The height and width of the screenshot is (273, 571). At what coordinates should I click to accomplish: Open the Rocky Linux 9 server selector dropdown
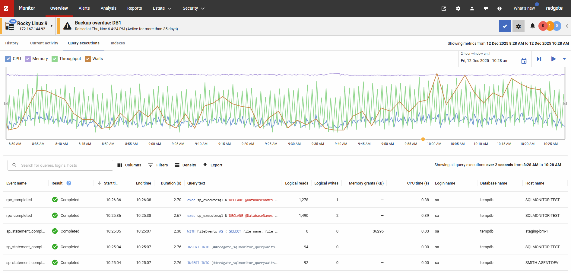pyautogui.click(x=52, y=26)
